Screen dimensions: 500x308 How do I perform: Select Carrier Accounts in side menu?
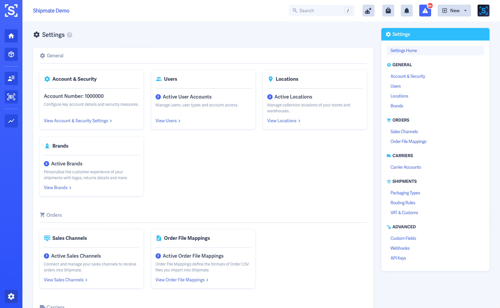406,167
